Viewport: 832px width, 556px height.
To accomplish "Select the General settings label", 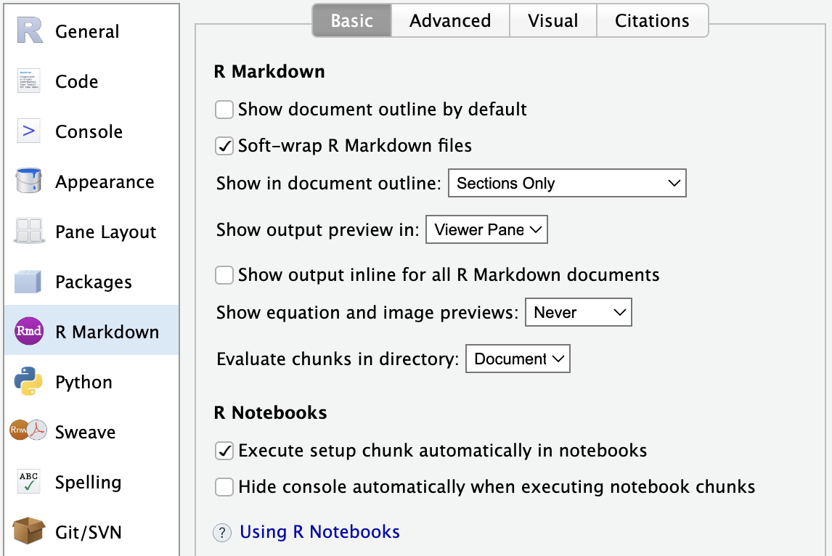I will [x=87, y=31].
